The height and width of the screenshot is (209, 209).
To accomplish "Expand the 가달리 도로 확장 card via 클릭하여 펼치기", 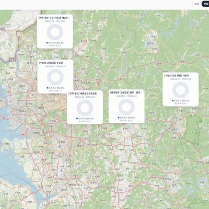I will pyautogui.click(x=181, y=103).
